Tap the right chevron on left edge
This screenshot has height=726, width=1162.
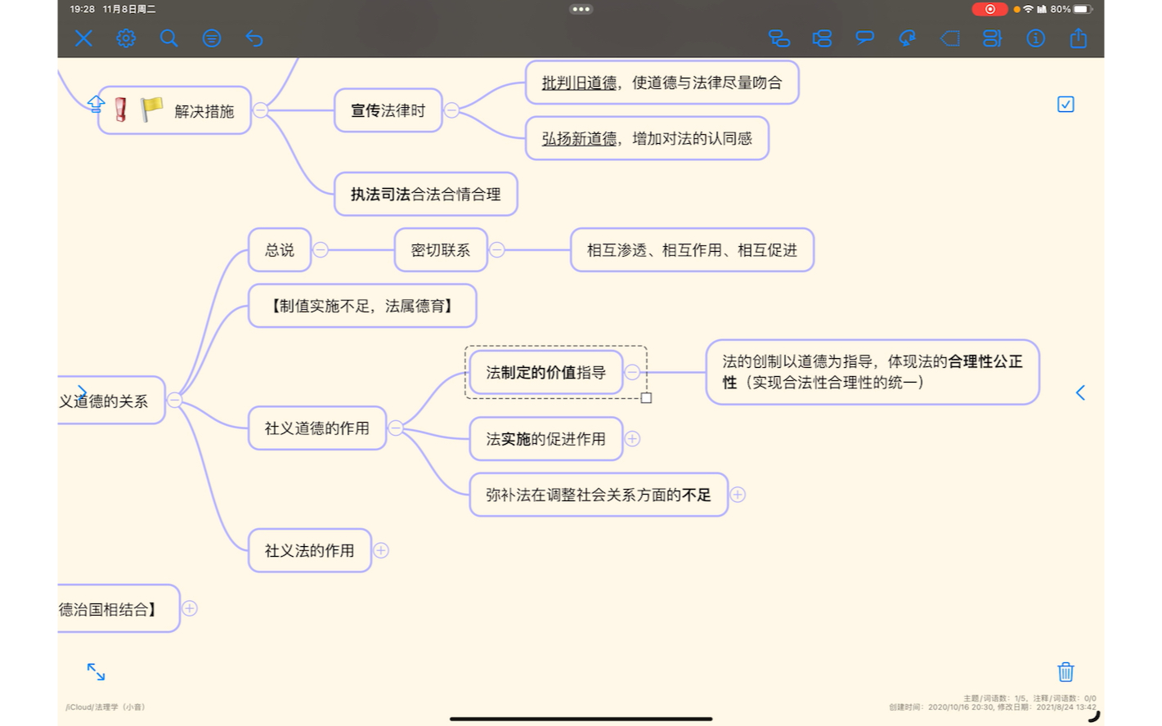[x=82, y=393]
